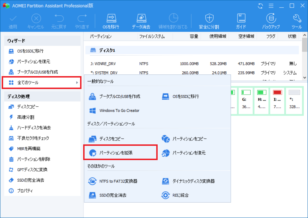Choose OSをSSDに移行 in the tools popup
This screenshot has height=218, width=308.
pos(180,97)
